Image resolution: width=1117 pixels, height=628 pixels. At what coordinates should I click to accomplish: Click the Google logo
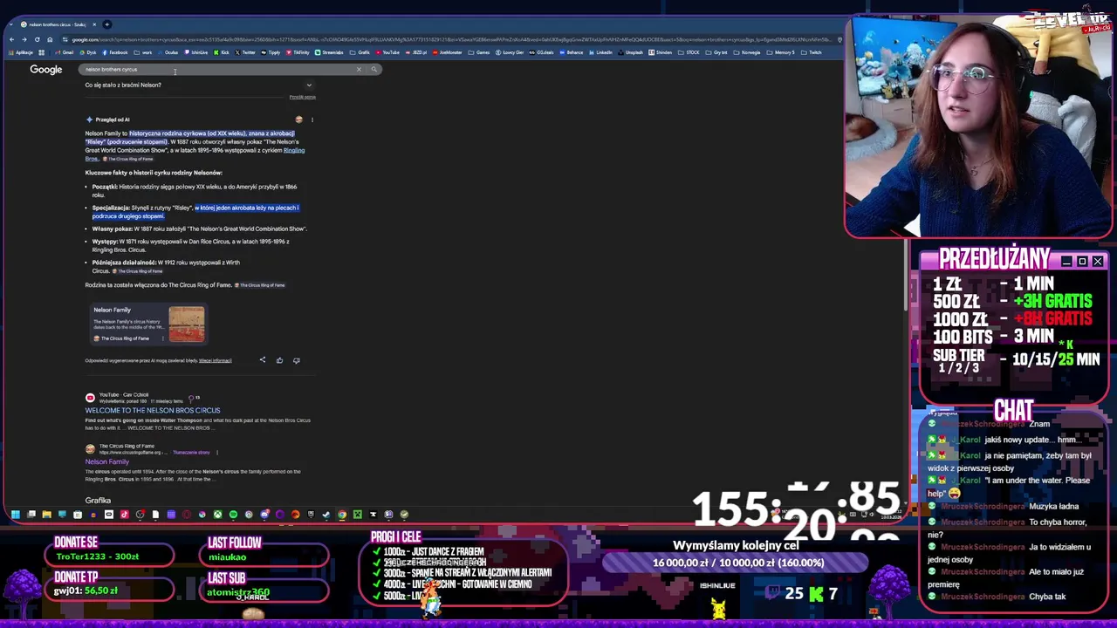click(46, 69)
